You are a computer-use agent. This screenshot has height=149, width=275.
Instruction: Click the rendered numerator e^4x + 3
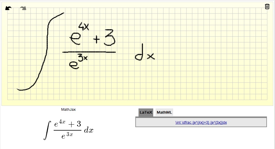click(68, 124)
